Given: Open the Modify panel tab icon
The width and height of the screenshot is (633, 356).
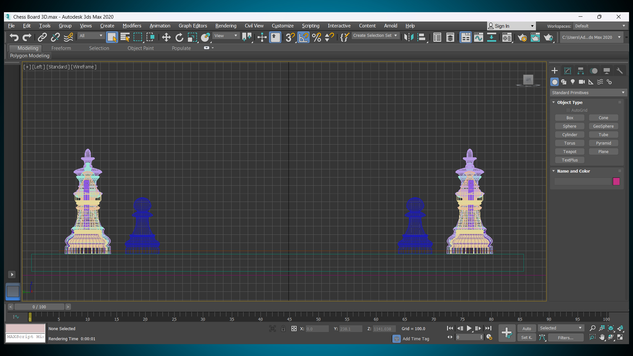Looking at the screenshot, I should pyautogui.click(x=567, y=71).
